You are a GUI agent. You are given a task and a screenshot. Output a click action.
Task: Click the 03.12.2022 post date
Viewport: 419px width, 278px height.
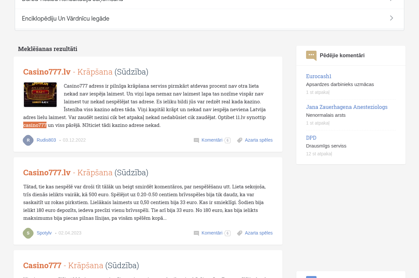pos(74,140)
